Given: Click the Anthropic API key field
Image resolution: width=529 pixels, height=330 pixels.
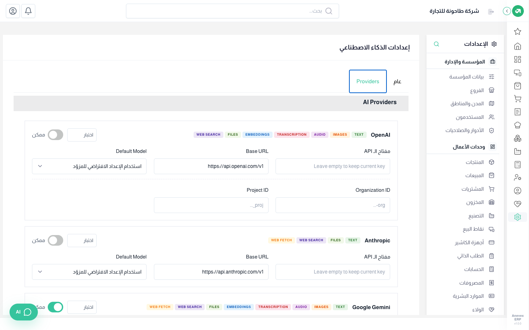Looking at the screenshot, I should coord(333,272).
